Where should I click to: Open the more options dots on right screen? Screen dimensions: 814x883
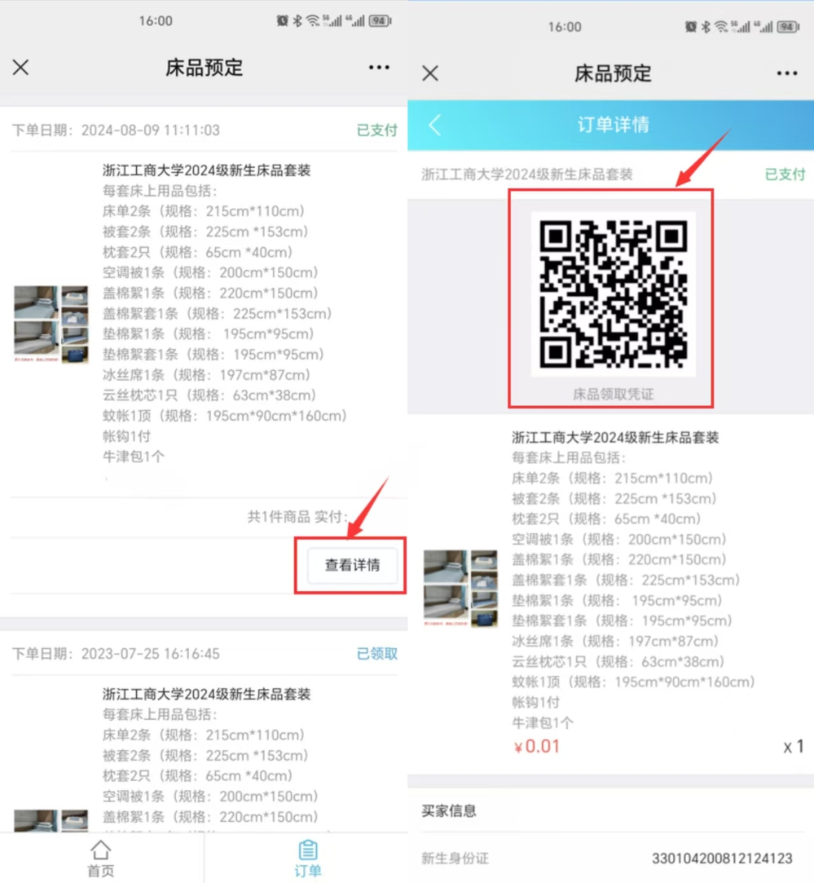coord(787,73)
